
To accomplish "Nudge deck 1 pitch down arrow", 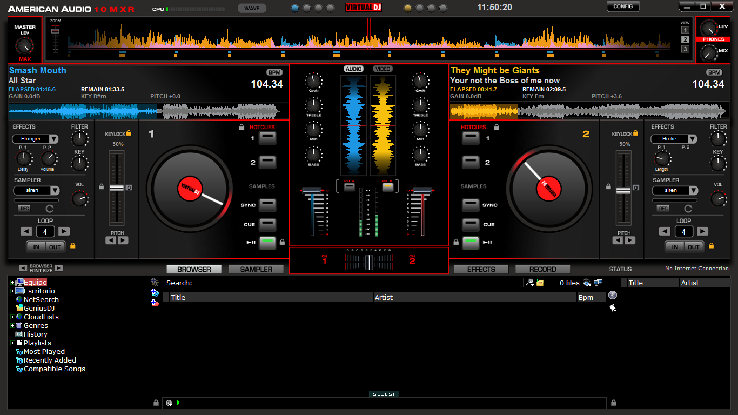I will tap(111, 240).
